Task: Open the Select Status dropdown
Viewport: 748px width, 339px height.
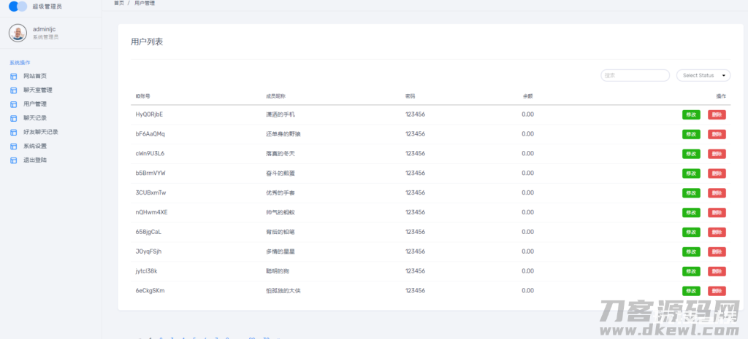Action: tap(703, 75)
